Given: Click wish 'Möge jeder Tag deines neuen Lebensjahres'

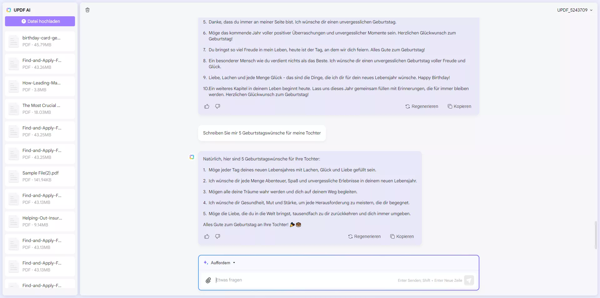Looking at the screenshot, I should [x=292, y=170].
